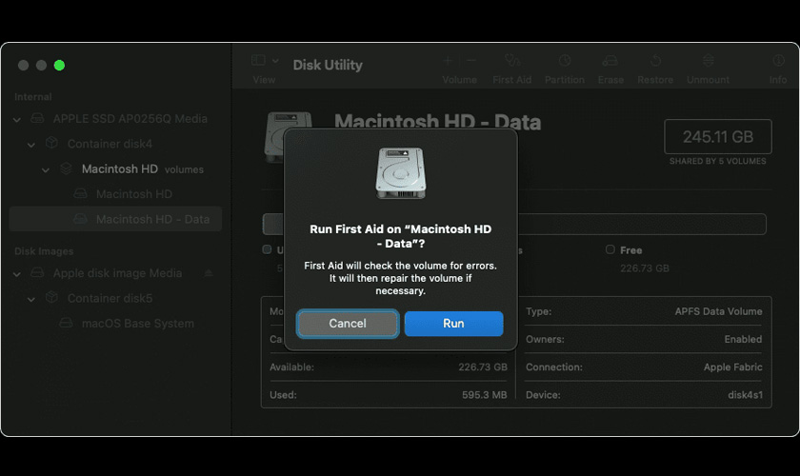Open the View sidebar options icon
Viewport: 800px width, 476px height.
258,61
